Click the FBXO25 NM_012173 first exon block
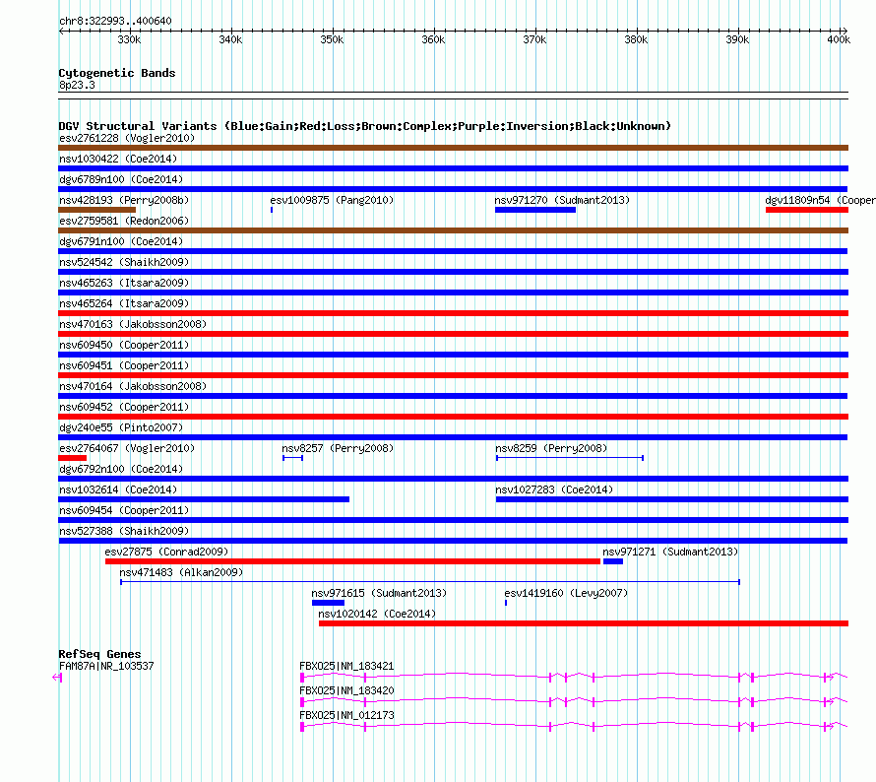The width and height of the screenshot is (876, 782). [x=302, y=727]
